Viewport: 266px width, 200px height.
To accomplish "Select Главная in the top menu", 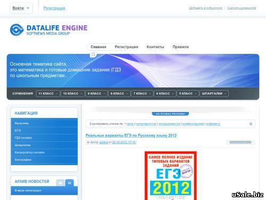I will pos(98,47).
